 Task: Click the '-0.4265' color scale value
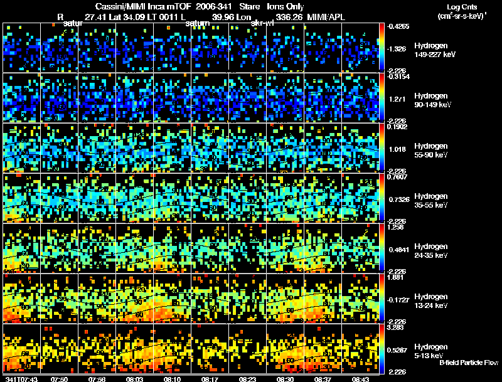point(398,26)
